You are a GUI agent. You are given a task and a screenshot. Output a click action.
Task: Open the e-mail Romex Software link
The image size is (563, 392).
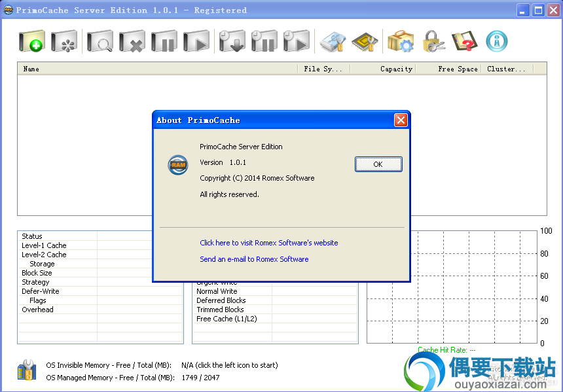coord(254,259)
